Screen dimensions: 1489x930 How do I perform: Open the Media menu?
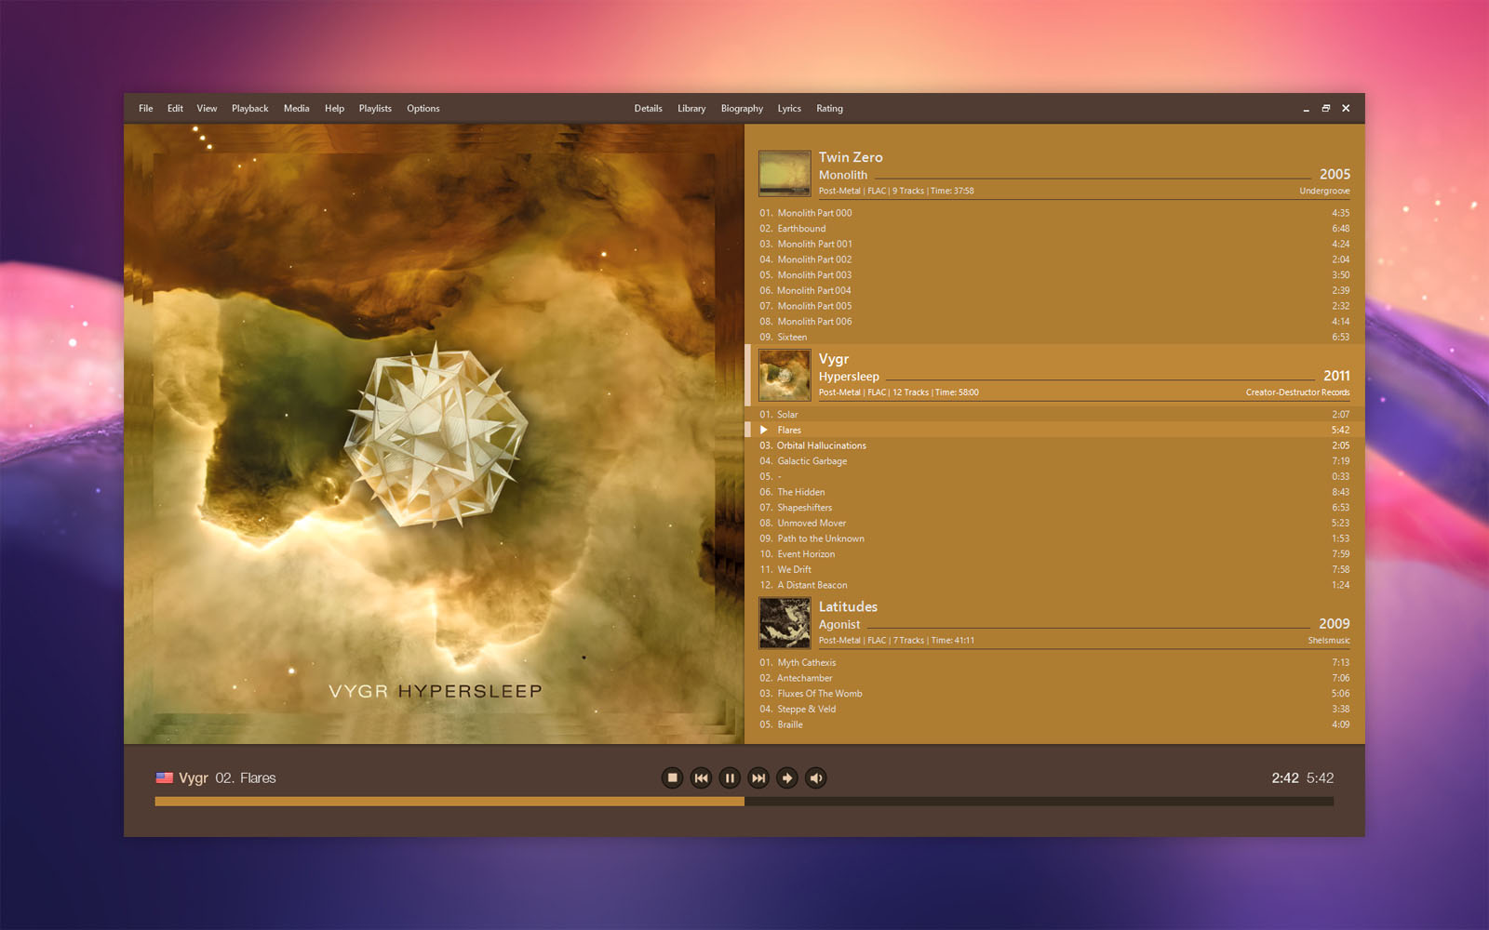click(x=296, y=108)
